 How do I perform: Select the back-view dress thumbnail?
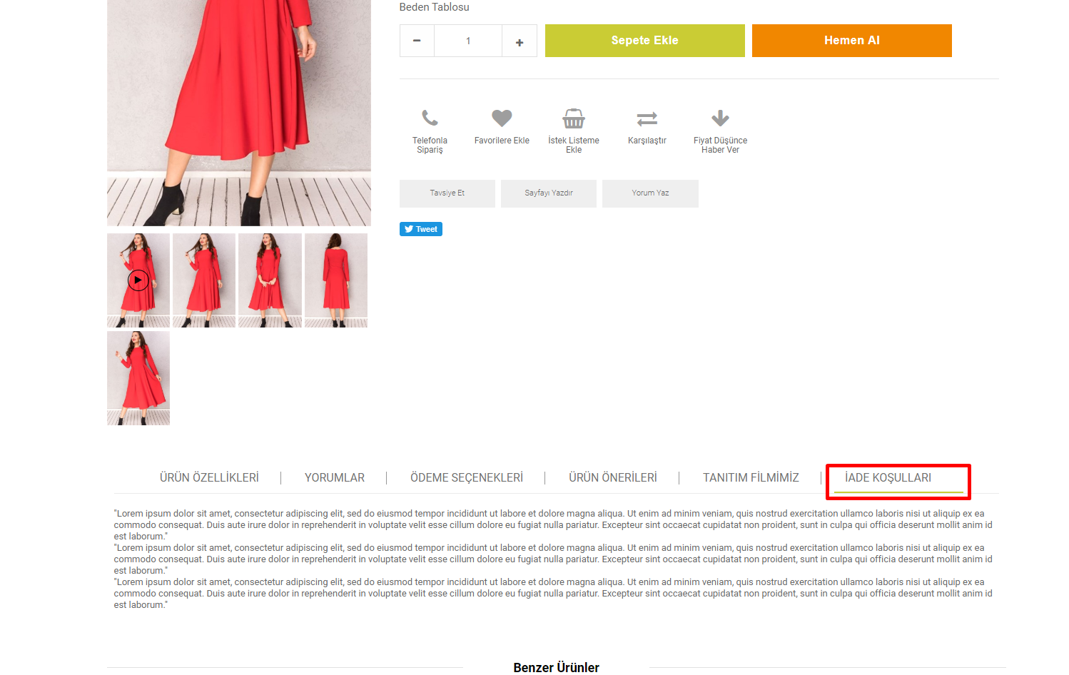point(336,280)
